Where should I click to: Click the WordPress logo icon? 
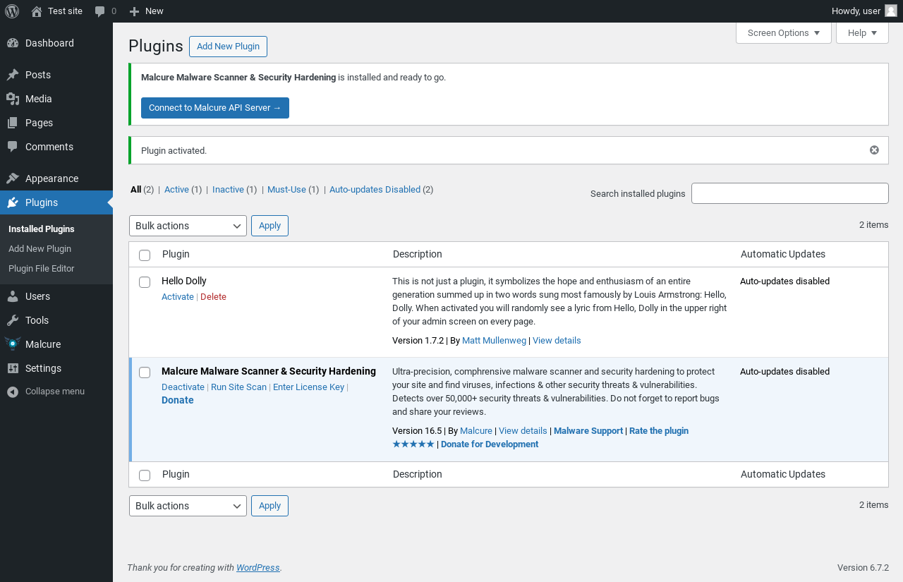pyautogui.click(x=12, y=11)
